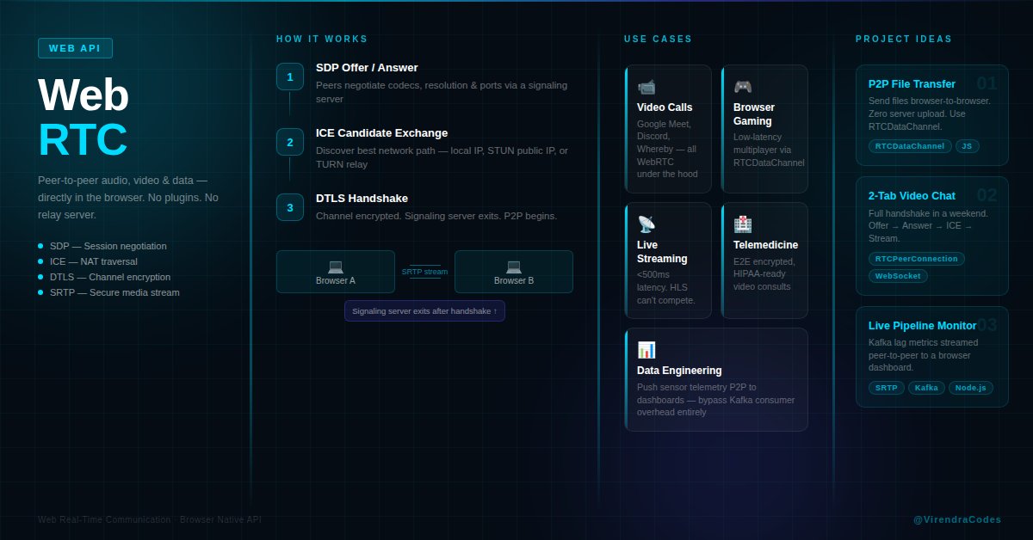1033x540 pixels.
Task: Click 'Channel encrypted. Signaling server exits' description
Action: coord(436,216)
